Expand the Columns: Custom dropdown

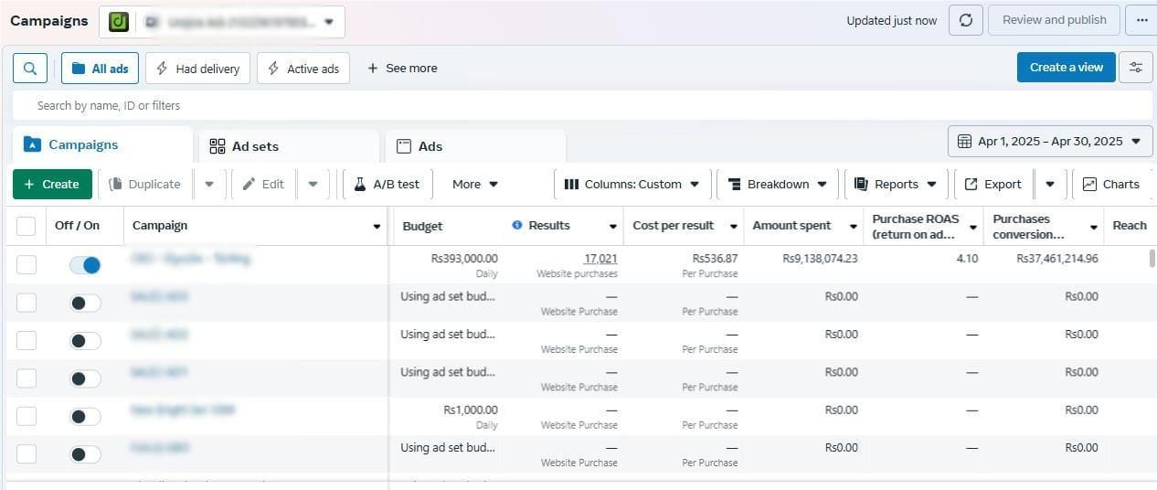pos(632,184)
